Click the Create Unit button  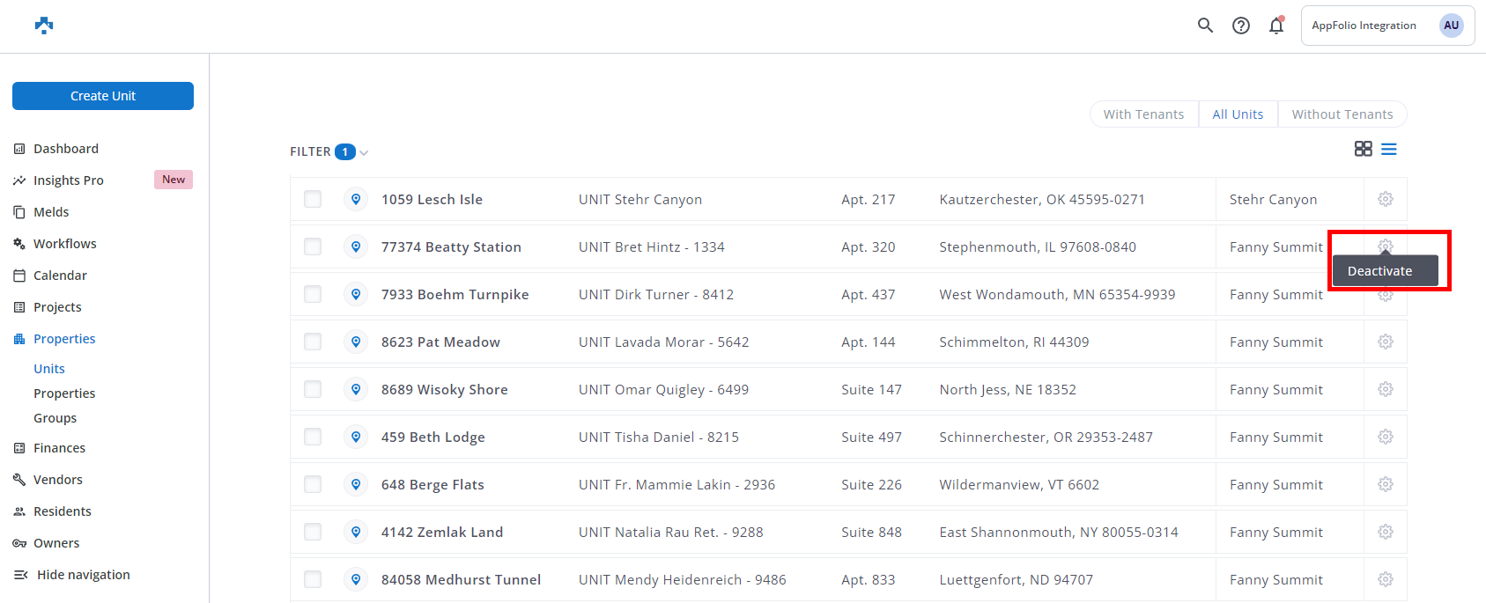103,96
